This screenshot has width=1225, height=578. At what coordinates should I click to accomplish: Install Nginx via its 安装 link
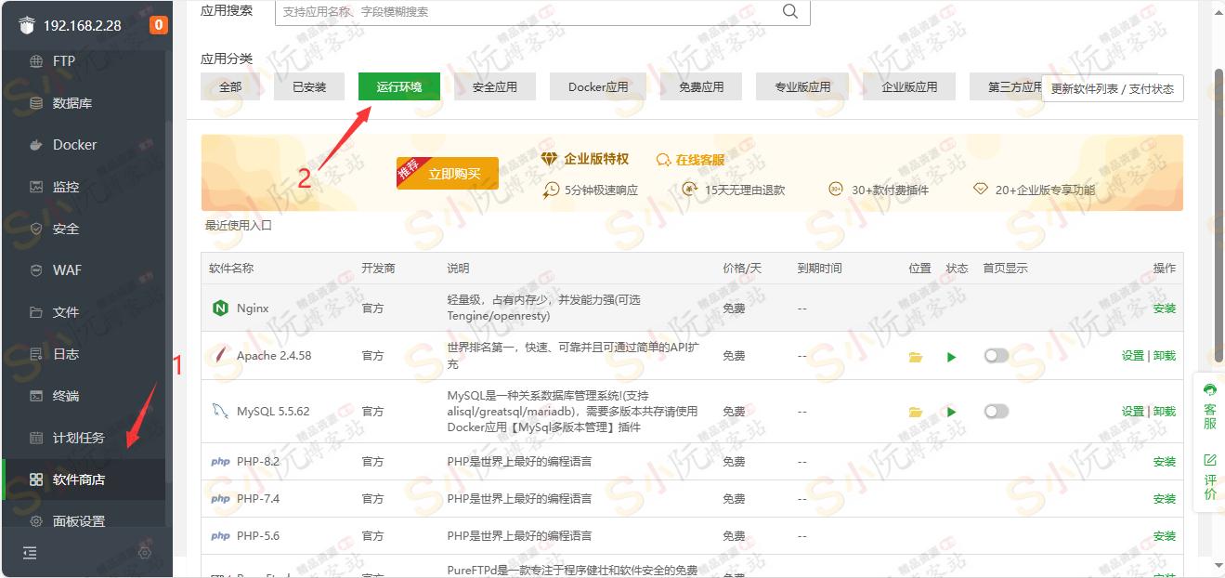pos(1165,309)
